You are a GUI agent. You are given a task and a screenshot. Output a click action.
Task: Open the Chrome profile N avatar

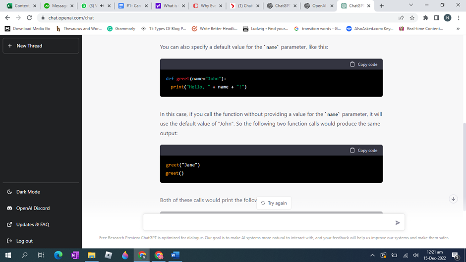tap(447, 18)
